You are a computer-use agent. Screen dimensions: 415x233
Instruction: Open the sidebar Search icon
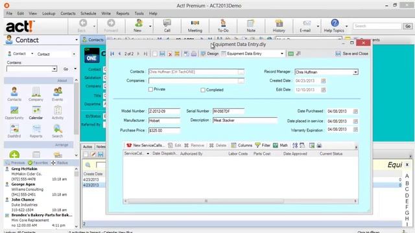pos(58,131)
